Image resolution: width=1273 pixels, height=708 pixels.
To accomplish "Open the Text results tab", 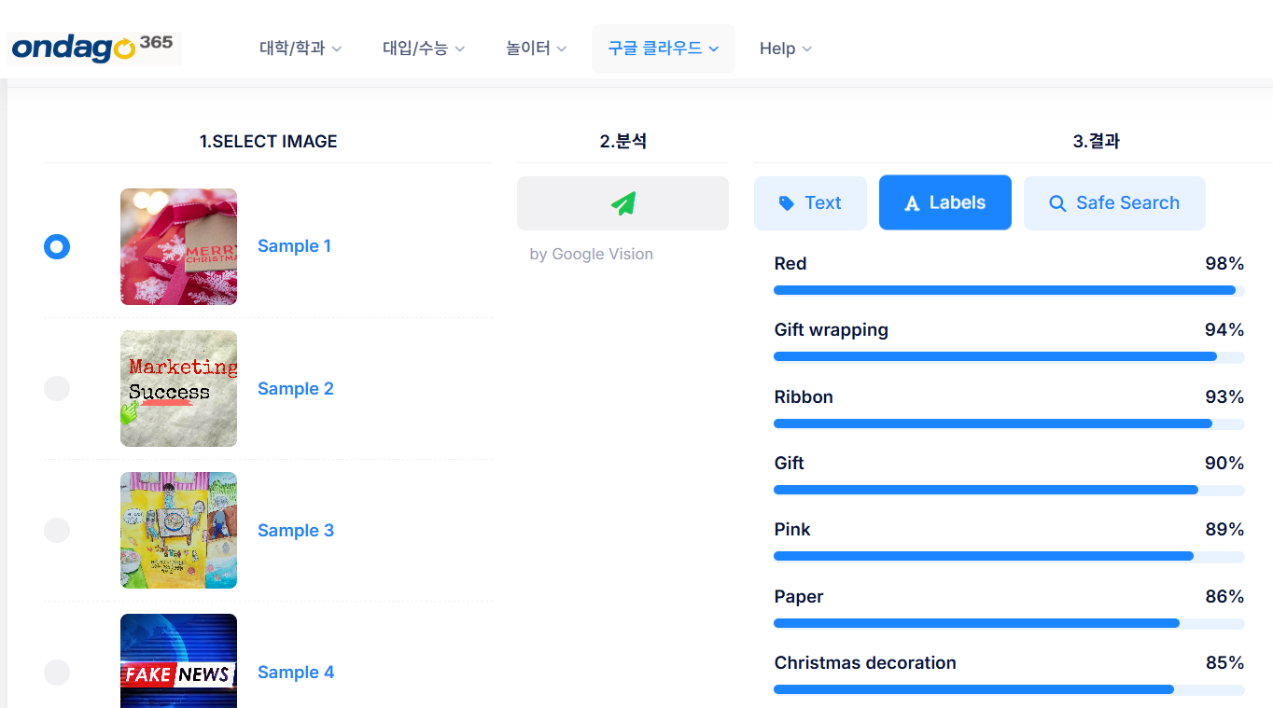I will (x=810, y=203).
